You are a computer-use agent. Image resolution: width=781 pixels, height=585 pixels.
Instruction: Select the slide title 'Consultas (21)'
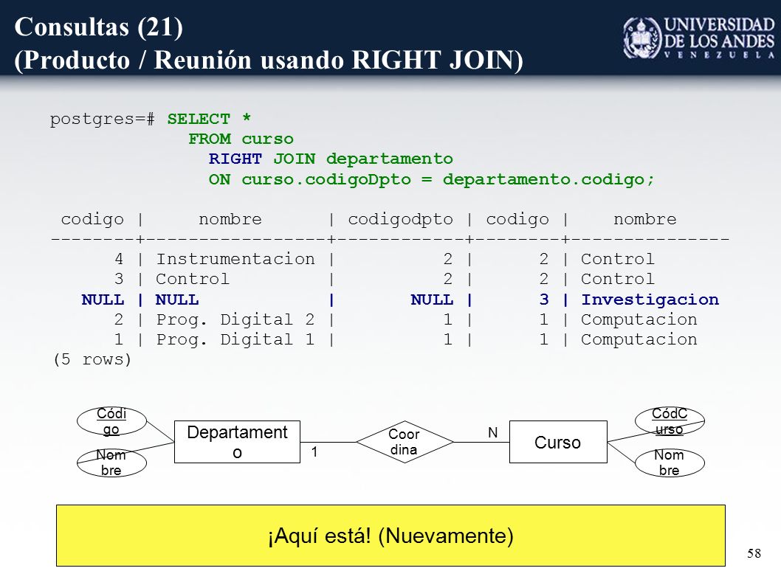99,27
